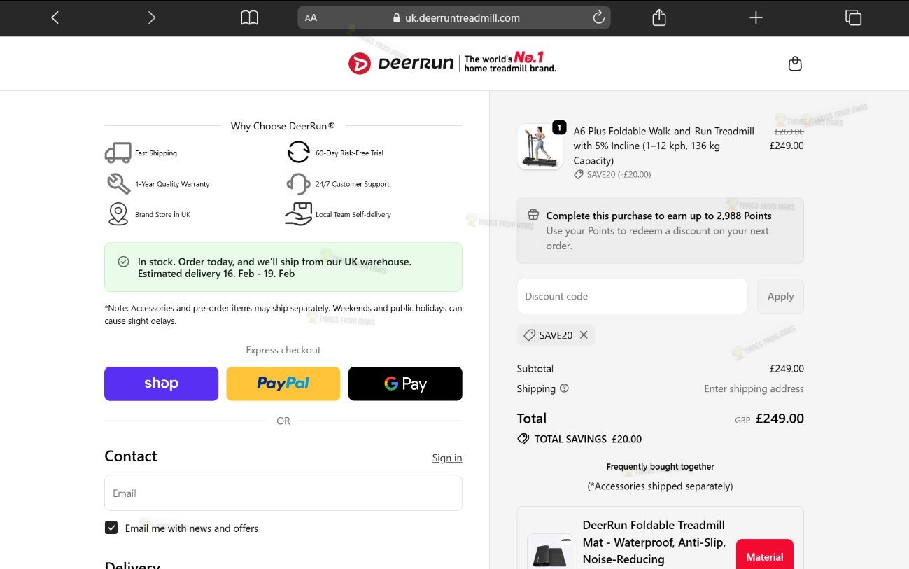Image resolution: width=909 pixels, height=569 pixels.
Task: Click the uk.deerruntreadmill.com address bar
Action: coord(454,17)
